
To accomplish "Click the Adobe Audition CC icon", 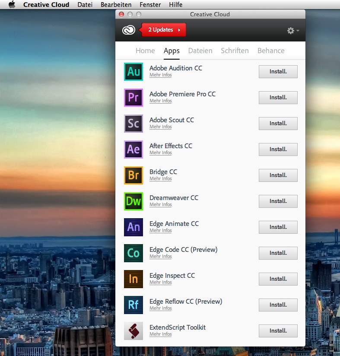I will click(133, 72).
